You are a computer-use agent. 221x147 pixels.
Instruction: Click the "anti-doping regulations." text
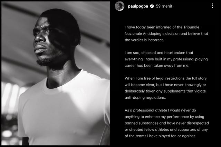coord(145,98)
